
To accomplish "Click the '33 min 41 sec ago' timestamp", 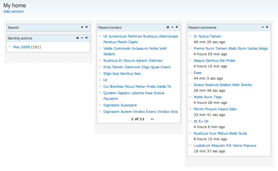I will pos(209,115).
